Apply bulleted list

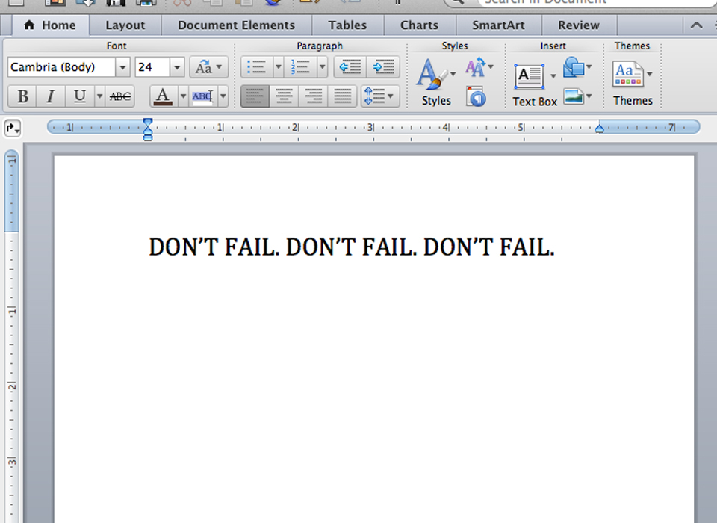click(257, 67)
